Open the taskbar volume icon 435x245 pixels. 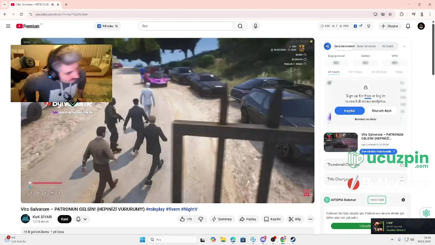pyautogui.click(x=413, y=240)
